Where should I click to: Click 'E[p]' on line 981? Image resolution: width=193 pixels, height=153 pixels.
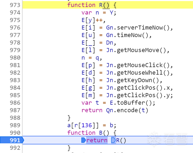click(88, 65)
